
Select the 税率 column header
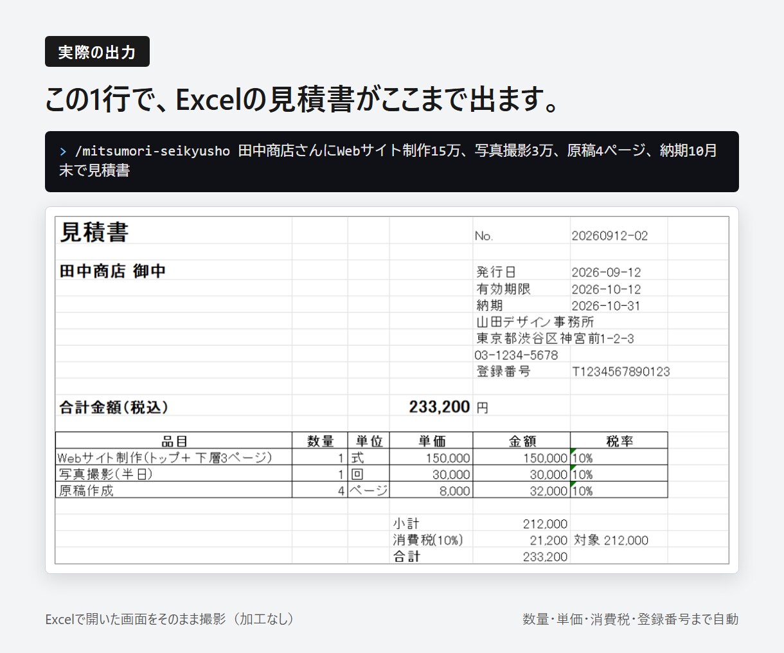(619, 441)
